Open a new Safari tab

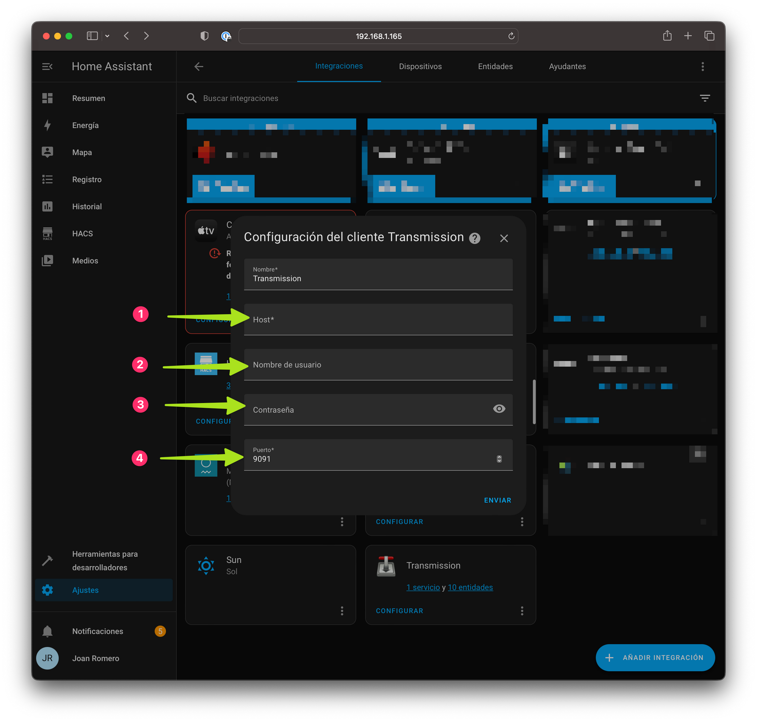688,36
